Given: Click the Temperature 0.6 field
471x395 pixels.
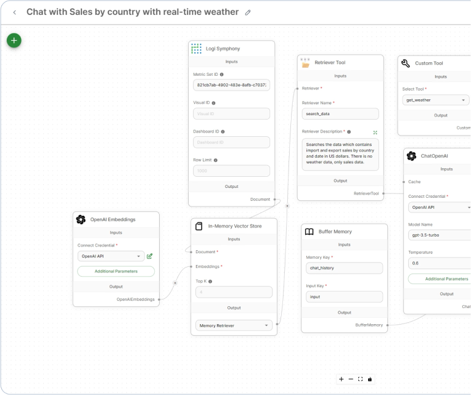Looking at the screenshot, I should pyautogui.click(x=439, y=263).
